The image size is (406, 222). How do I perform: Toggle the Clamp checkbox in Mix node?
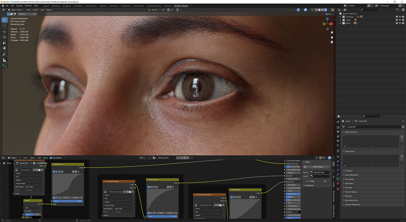pyautogui.click(x=26, y=211)
